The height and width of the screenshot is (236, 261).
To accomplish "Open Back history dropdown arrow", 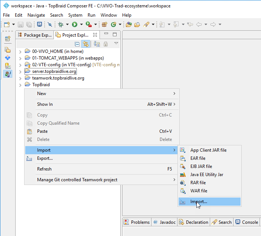I will [x=206, y=24].
